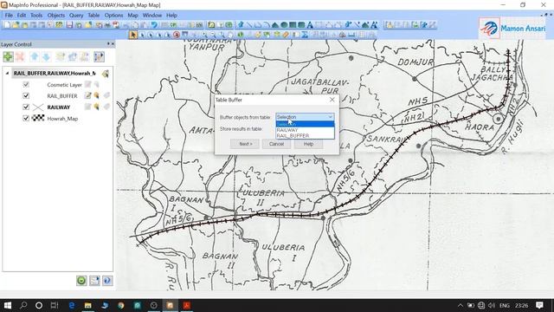This screenshot has height=312, width=554.
Task: Collapse the RAIL_BUFFER,RAILWAY,Howrah map tree node
Action: [x=7, y=73]
